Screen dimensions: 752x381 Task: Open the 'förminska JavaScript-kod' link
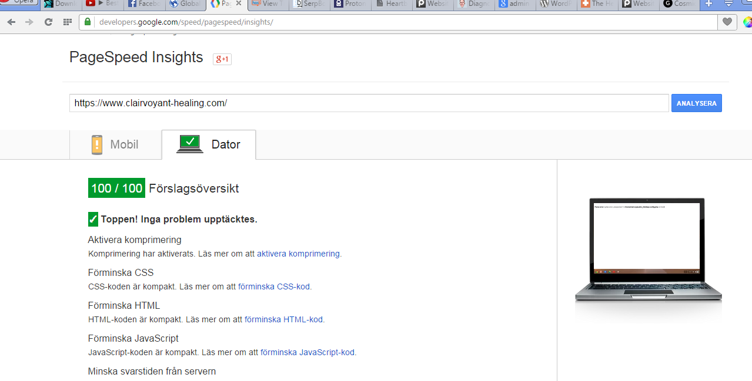pyautogui.click(x=308, y=352)
